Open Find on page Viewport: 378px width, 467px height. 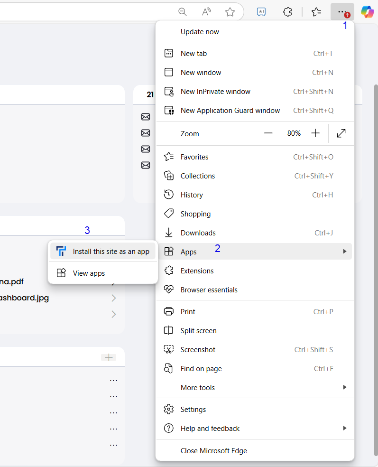click(x=255, y=369)
